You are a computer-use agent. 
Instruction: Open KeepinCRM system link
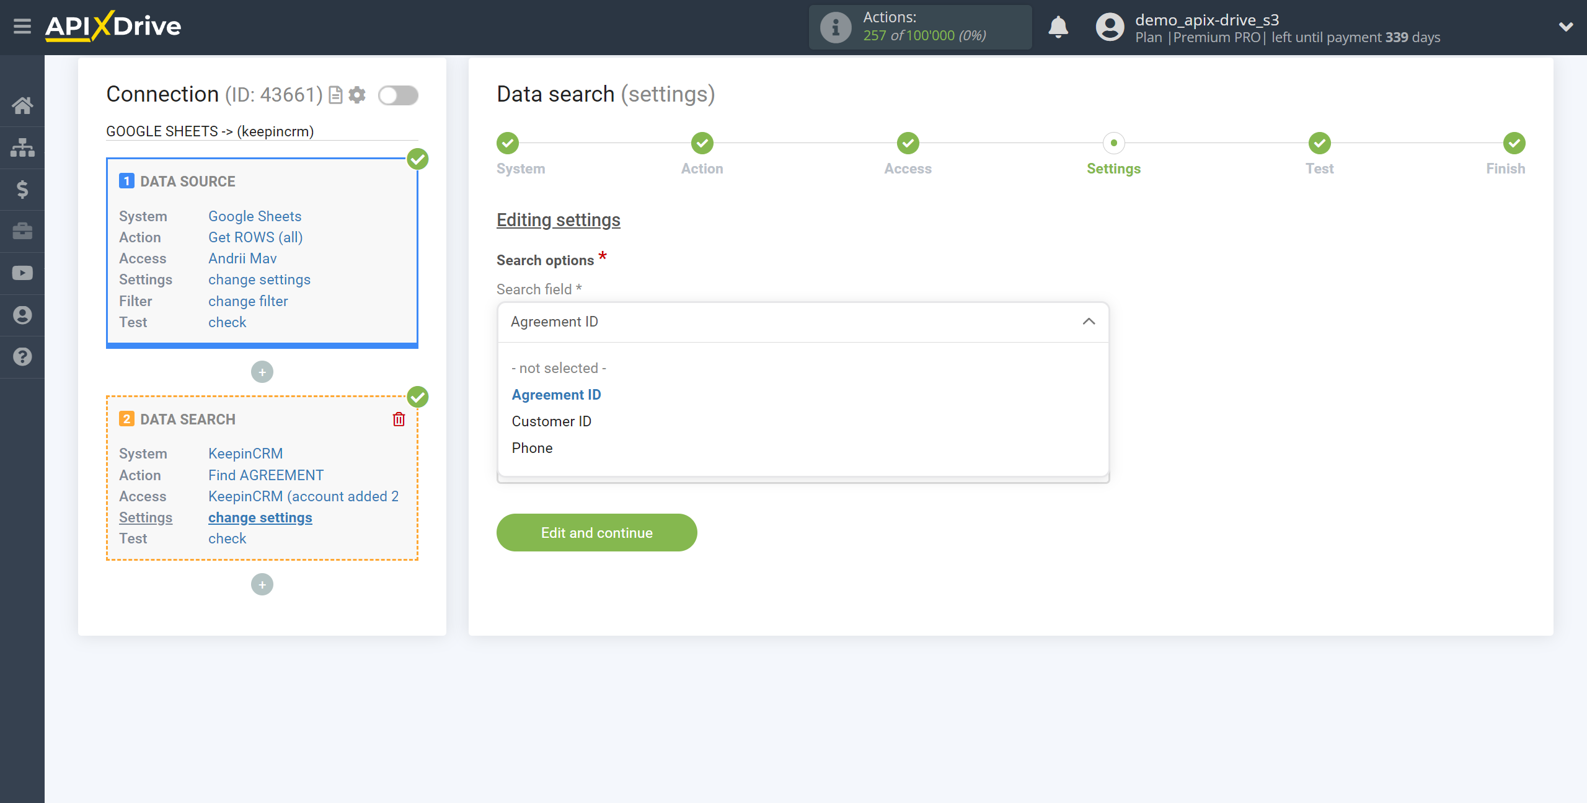tap(245, 454)
